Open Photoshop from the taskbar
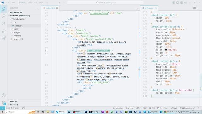The width and height of the screenshot is (202, 114). tap(86, 112)
